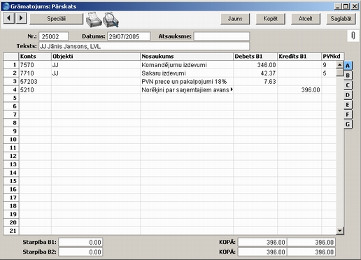The image size is (361, 260).
Task: Select account cell 7570
Action: tap(35, 65)
